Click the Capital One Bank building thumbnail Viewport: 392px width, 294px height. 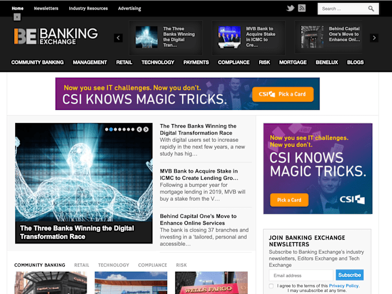tap(51, 283)
